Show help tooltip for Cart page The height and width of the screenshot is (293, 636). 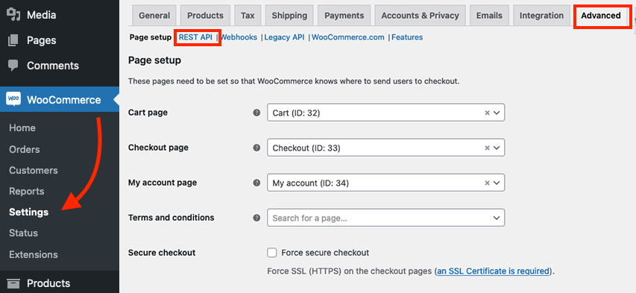256,113
